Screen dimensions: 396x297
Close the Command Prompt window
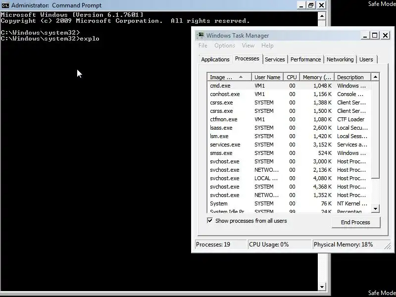pyautogui.click(x=321, y=5)
